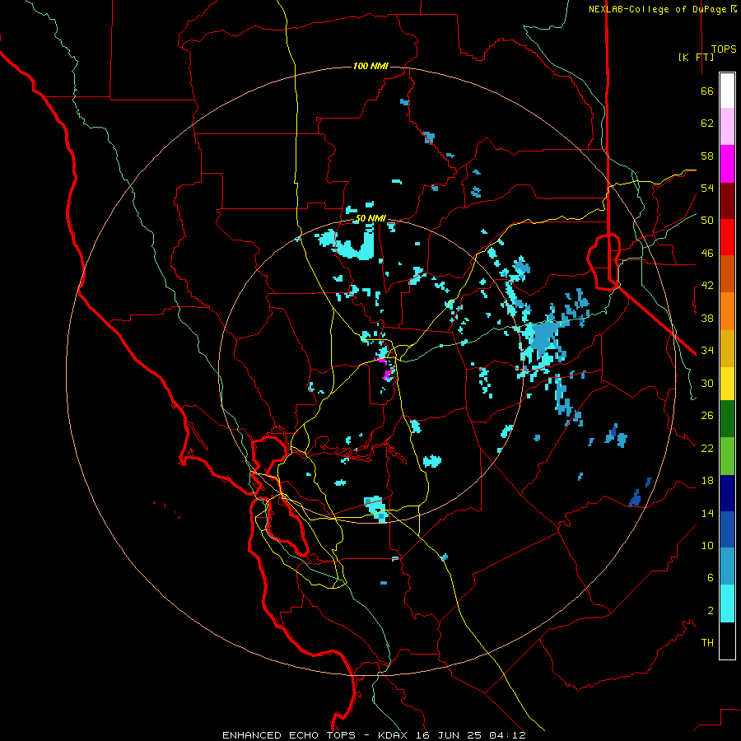Click the 'NEXLAB-College of DuPage' text
The width and height of the screenshot is (741, 741).
click(x=657, y=9)
